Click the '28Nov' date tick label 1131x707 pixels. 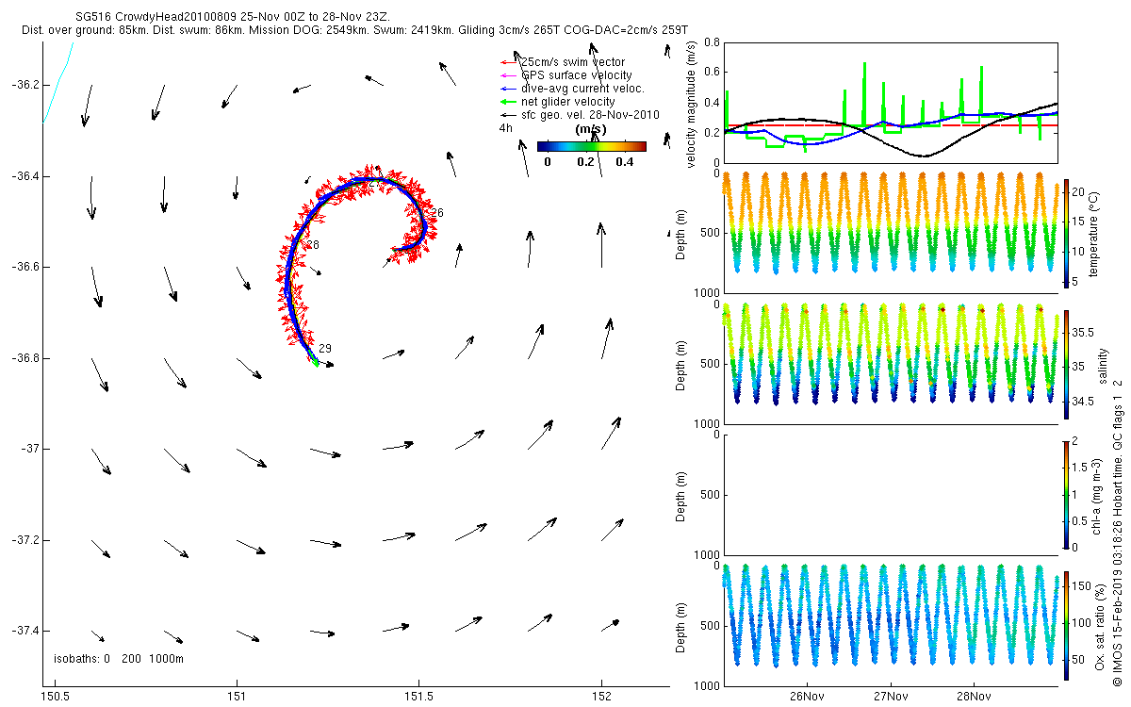pos(973,697)
